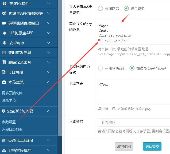Open the 入侵日志列表 submenu link

tap(12, 129)
